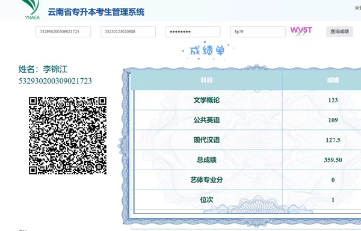Click the 成绩 column header
The width and height of the screenshot is (361, 231).
pyautogui.click(x=333, y=80)
